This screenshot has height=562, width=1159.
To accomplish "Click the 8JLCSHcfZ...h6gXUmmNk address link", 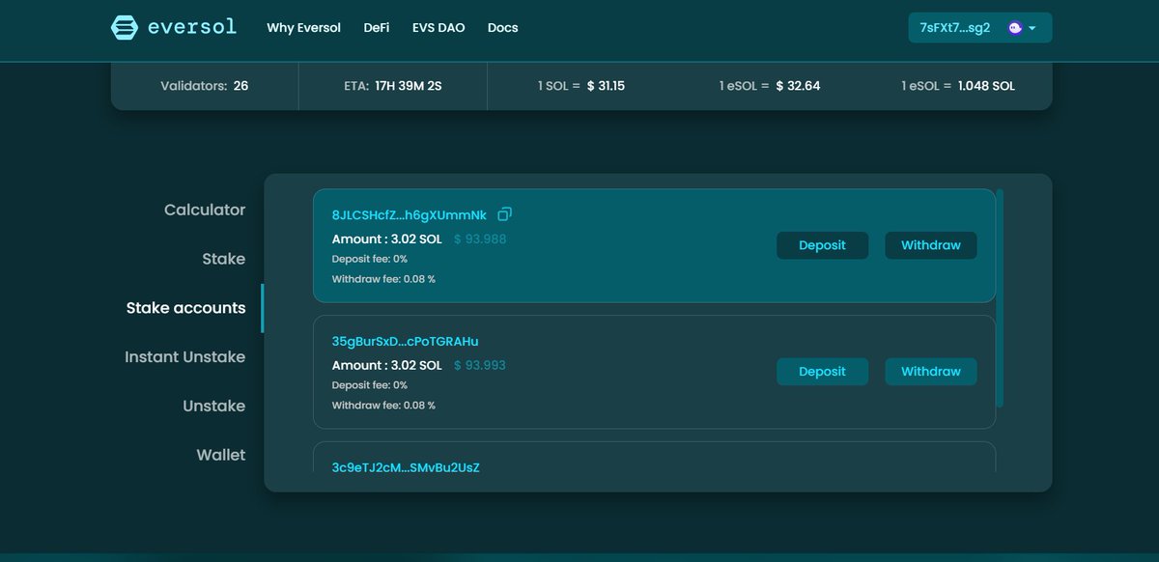I will pyautogui.click(x=410, y=214).
